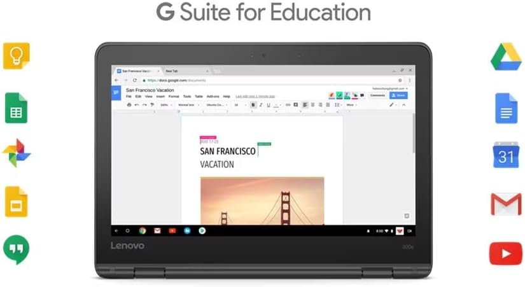Screen dimensions: 525x287
Task: Click the Google Slides icon
Action: pyautogui.click(x=17, y=202)
